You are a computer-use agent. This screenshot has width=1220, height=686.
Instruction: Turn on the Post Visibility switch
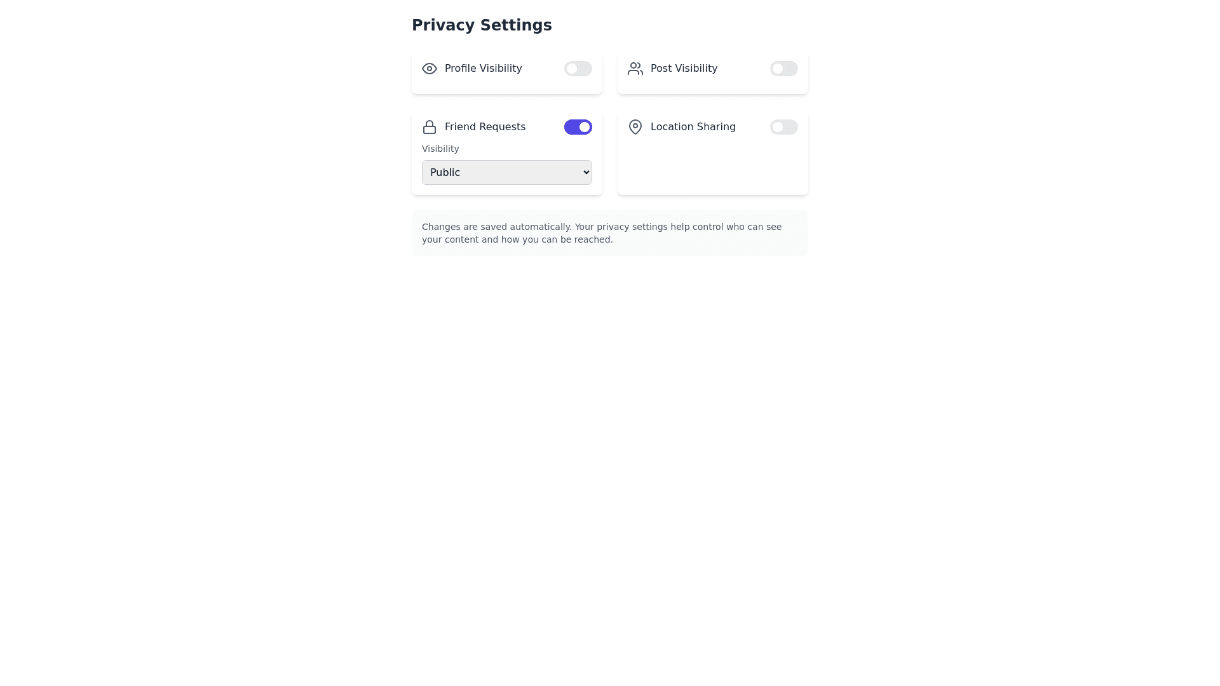click(783, 69)
